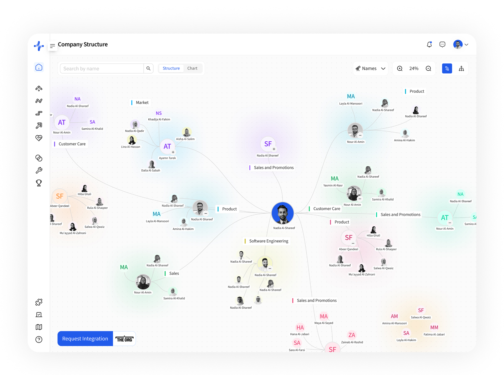504x375 pixels.
Task: Expand SF Nadia Al-Shareef plus button
Action: (x=274, y=149)
